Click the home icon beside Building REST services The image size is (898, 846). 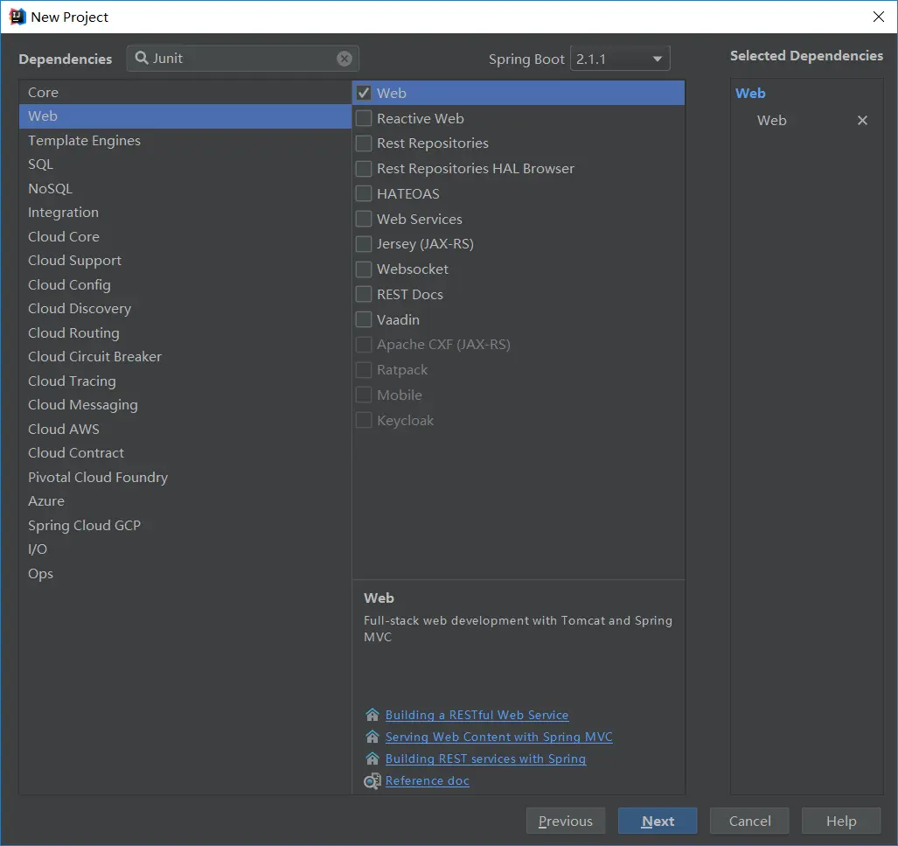pyautogui.click(x=372, y=759)
